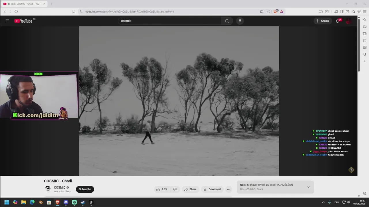The height and width of the screenshot is (207, 369).
Task: Go back with the browser back arrow
Action: click(5, 11)
